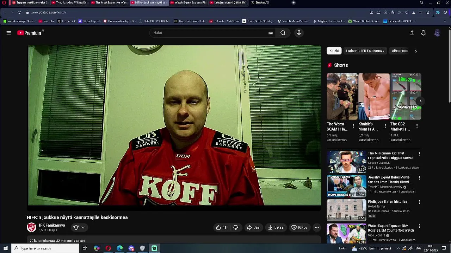Open Microsoft Edge from taskbar
451x253 pixels.
(x=120, y=248)
